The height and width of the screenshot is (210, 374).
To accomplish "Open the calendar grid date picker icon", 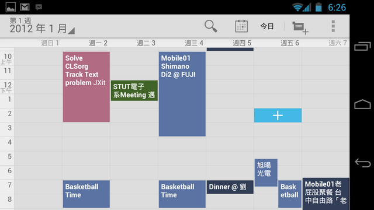I will pos(241,26).
